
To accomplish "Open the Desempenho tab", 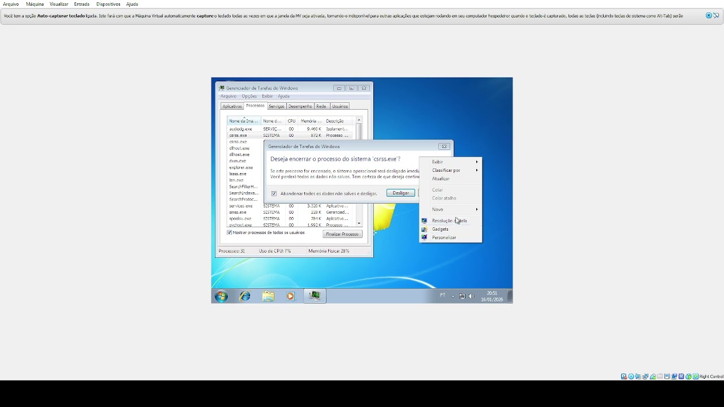I will click(x=300, y=106).
